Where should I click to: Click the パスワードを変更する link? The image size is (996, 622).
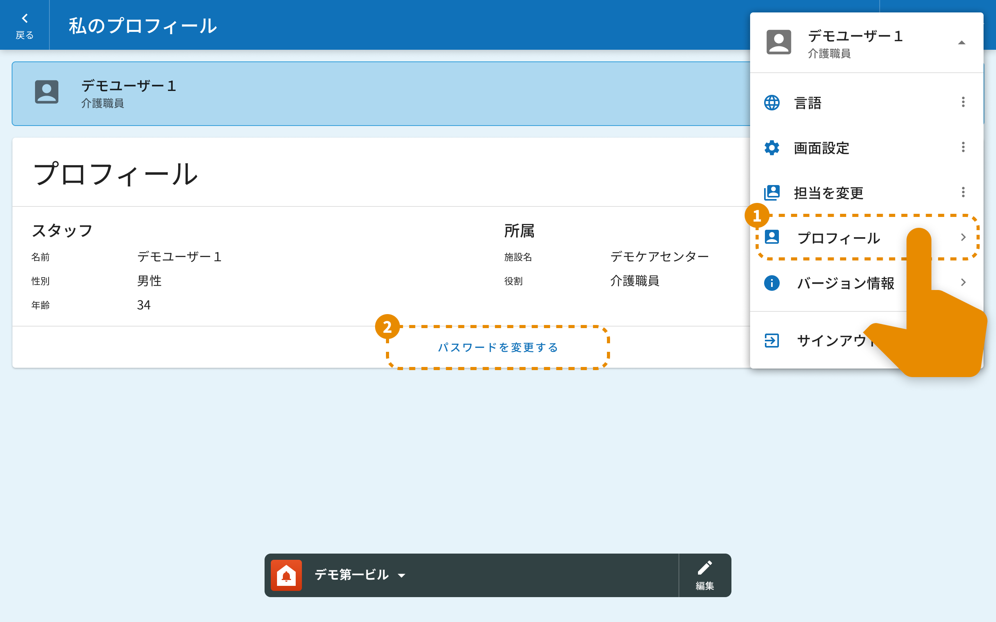pos(498,348)
